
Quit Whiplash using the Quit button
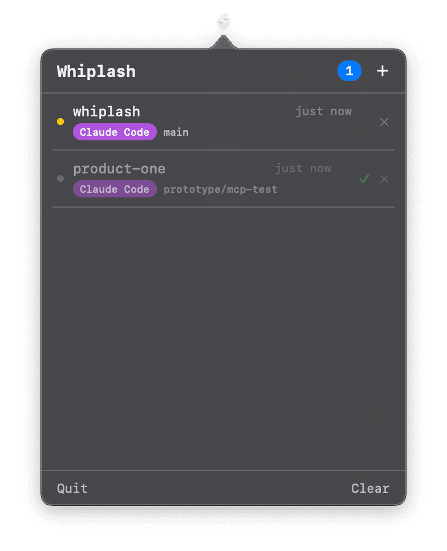[x=72, y=488]
